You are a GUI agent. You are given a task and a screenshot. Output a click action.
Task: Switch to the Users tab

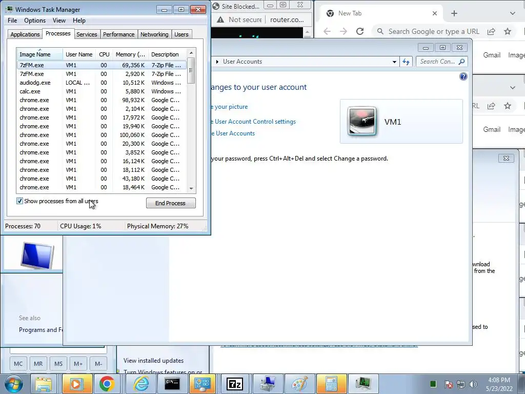pos(181,34)
